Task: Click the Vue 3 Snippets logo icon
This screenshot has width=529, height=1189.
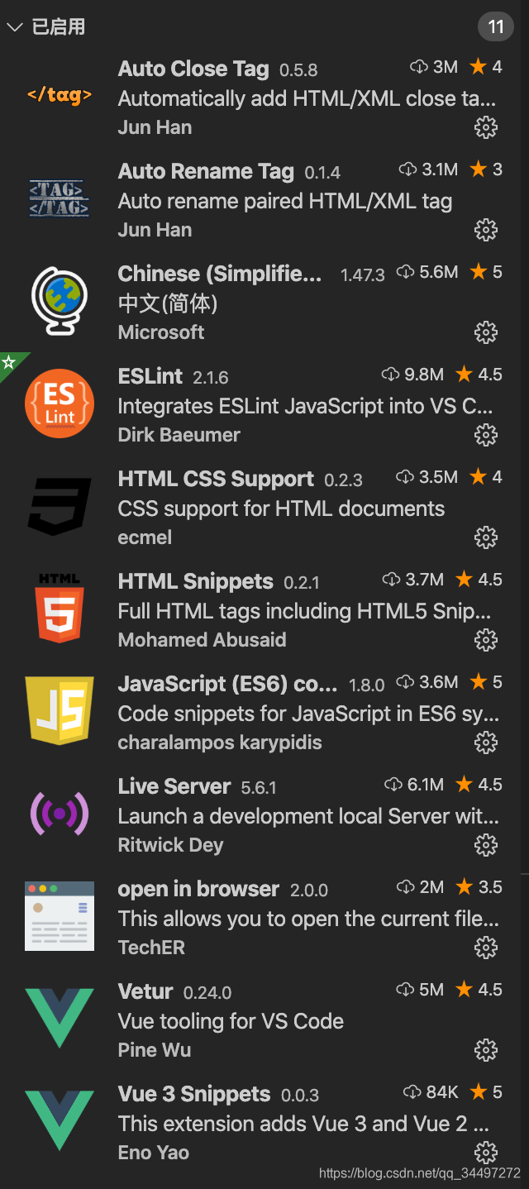Action: [x=60, y=1121]
